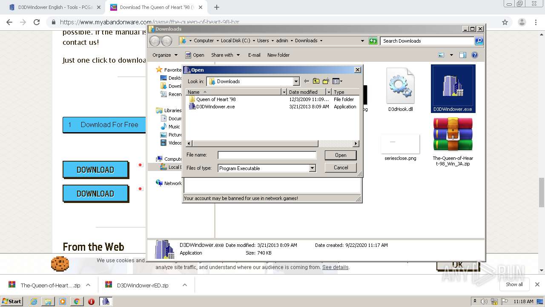Open the view menu icon in Open dialog
This screenshot has height=307, width=545.
pyautogui.click(x=337, y=81)
